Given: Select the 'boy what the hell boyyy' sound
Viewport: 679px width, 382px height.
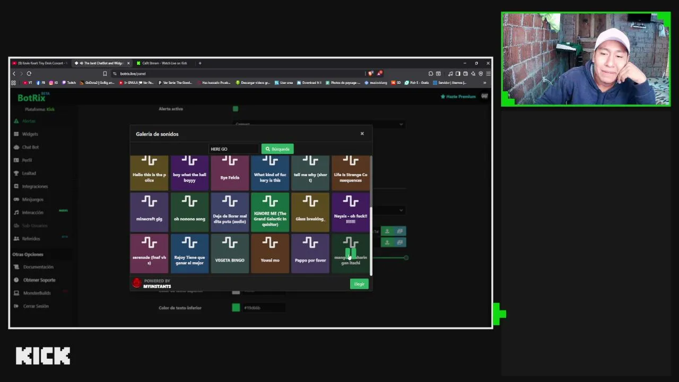Looking at the screenshot, I should (189, 173).
